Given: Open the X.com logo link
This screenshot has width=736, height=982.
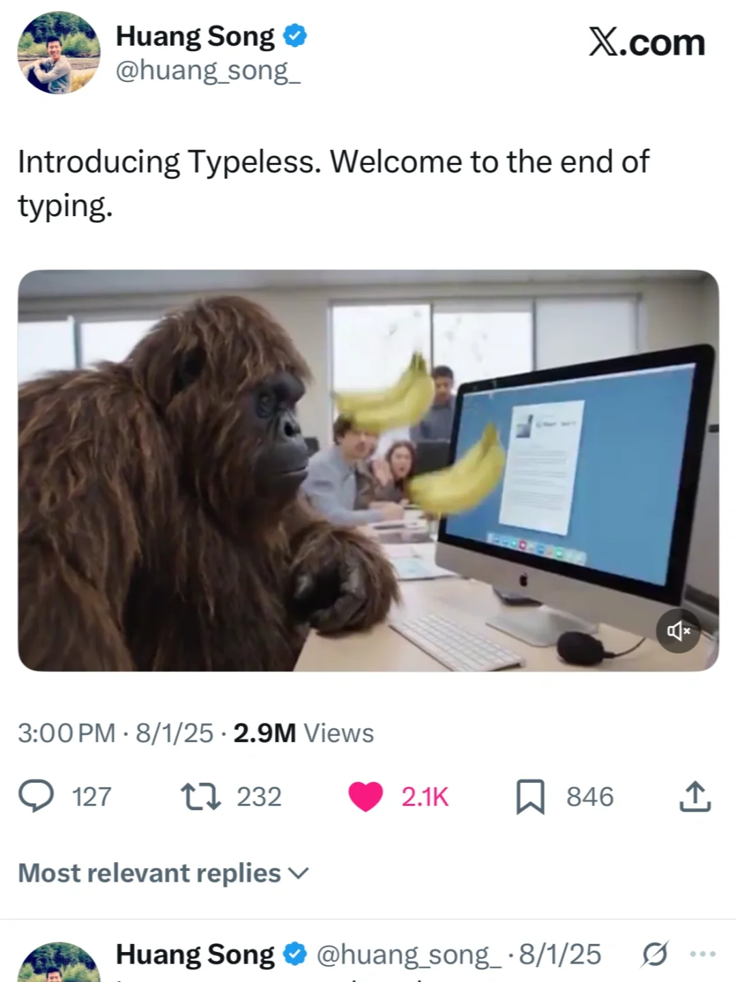Looking at the screenshot, I should (x=647, y=43).
